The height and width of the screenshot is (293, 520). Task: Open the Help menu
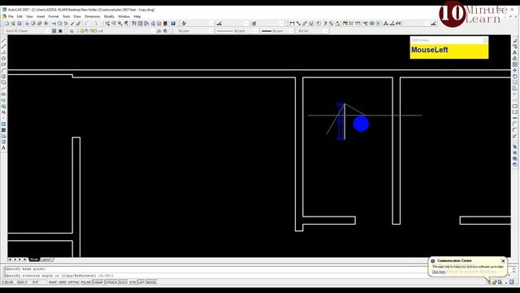137,16
